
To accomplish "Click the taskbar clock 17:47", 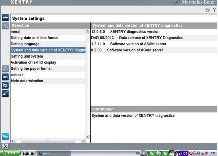I will 212,153.
